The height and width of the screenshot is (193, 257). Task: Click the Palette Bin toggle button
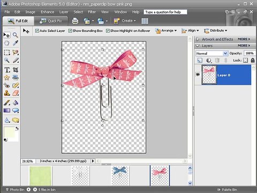pos(227,190)
